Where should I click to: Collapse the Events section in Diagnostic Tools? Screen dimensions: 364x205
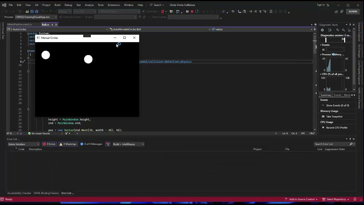point(321,45)
